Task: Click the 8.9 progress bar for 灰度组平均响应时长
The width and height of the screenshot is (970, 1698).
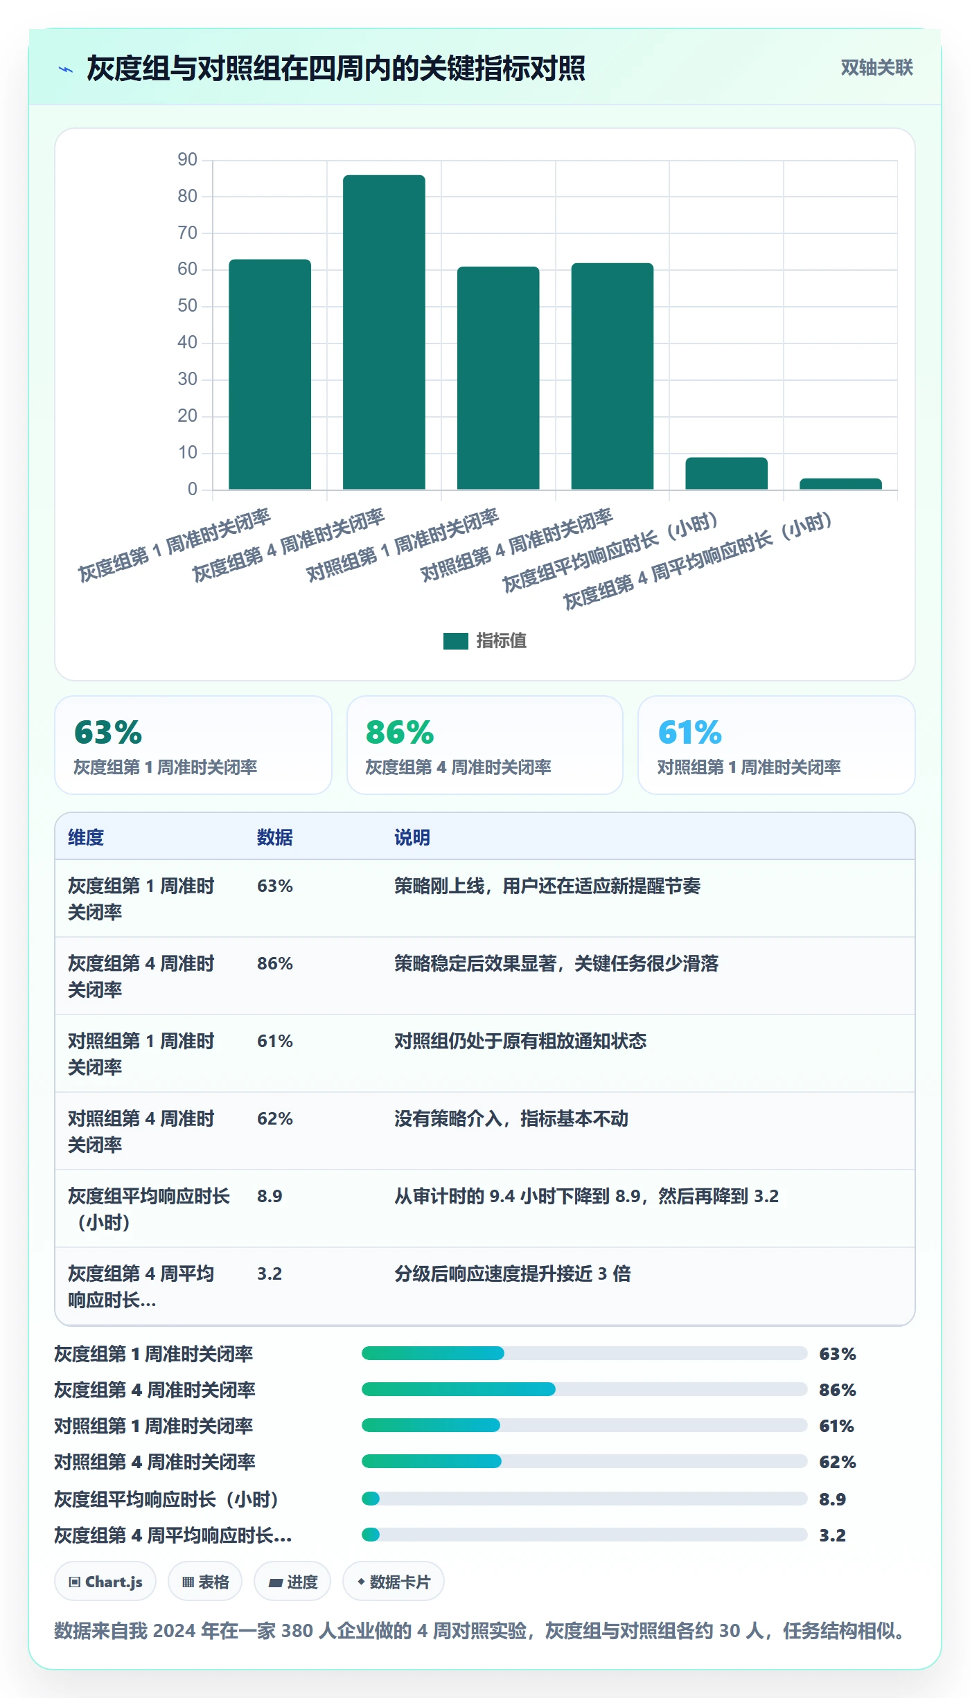Action: point(584,1499)
